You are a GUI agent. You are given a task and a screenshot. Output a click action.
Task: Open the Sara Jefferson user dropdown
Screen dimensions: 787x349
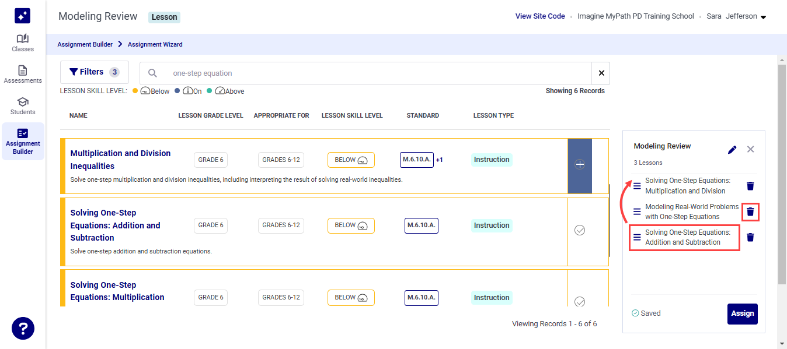pos(736,16)
